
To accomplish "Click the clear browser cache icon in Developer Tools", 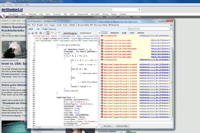I will [32, 33].
